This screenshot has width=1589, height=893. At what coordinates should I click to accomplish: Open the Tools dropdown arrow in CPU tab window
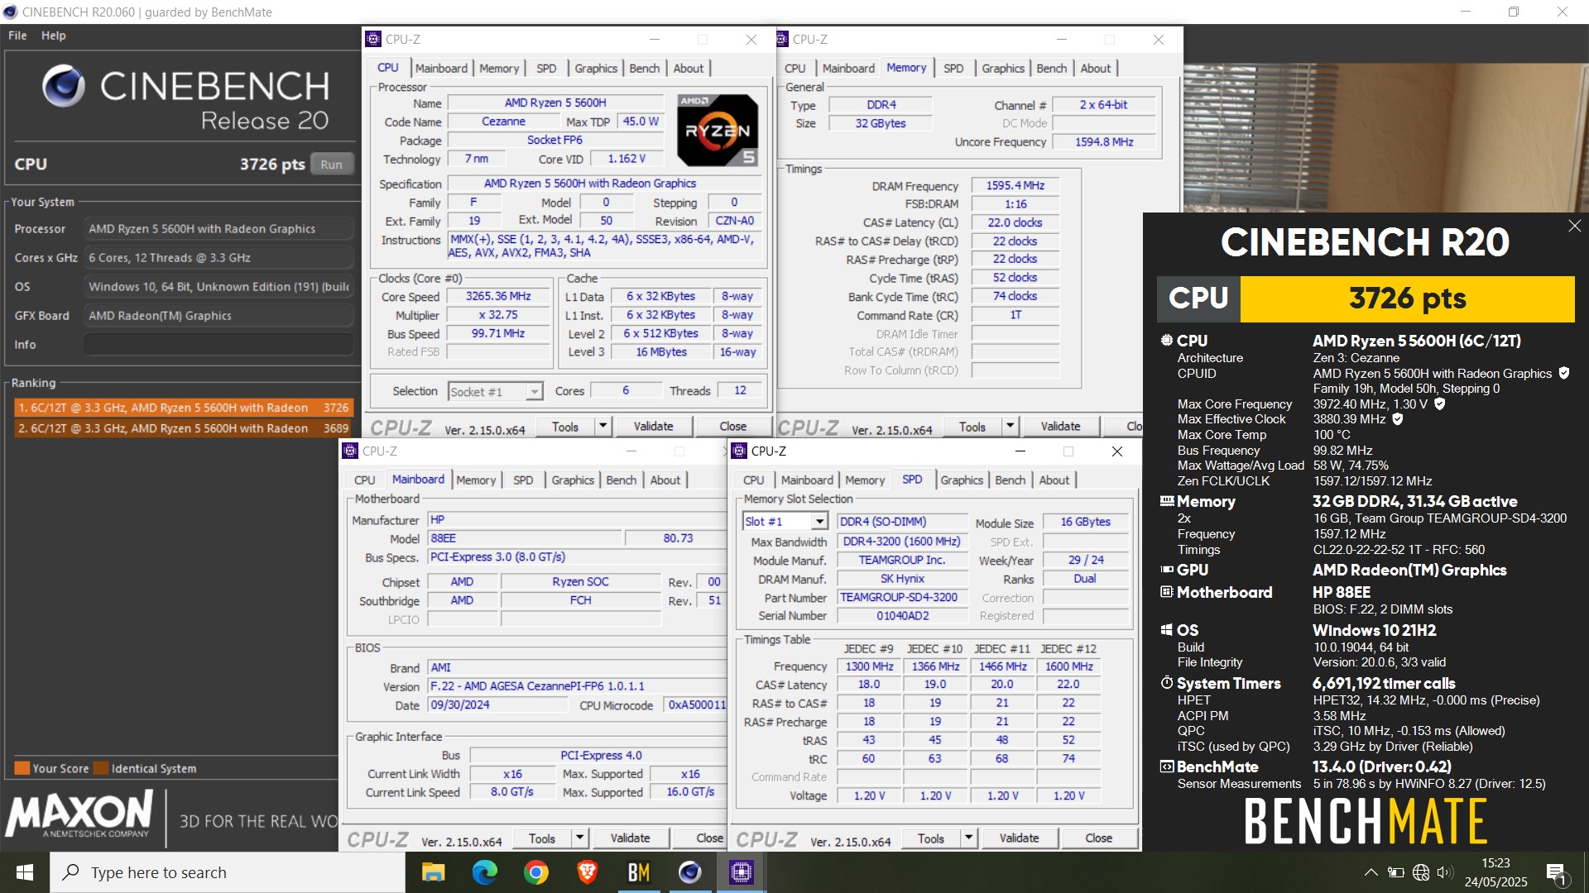point(602,426)
